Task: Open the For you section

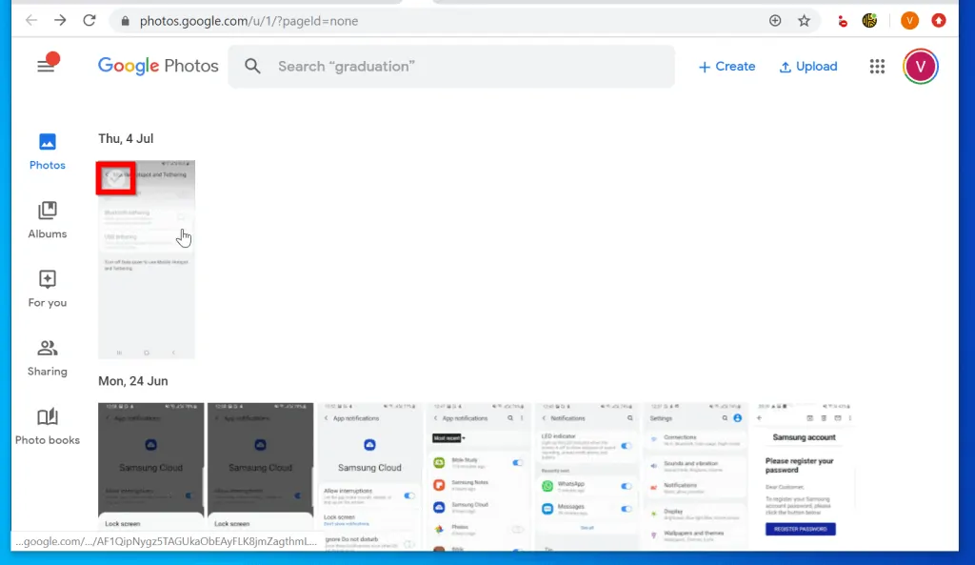Action: (46, 288)
